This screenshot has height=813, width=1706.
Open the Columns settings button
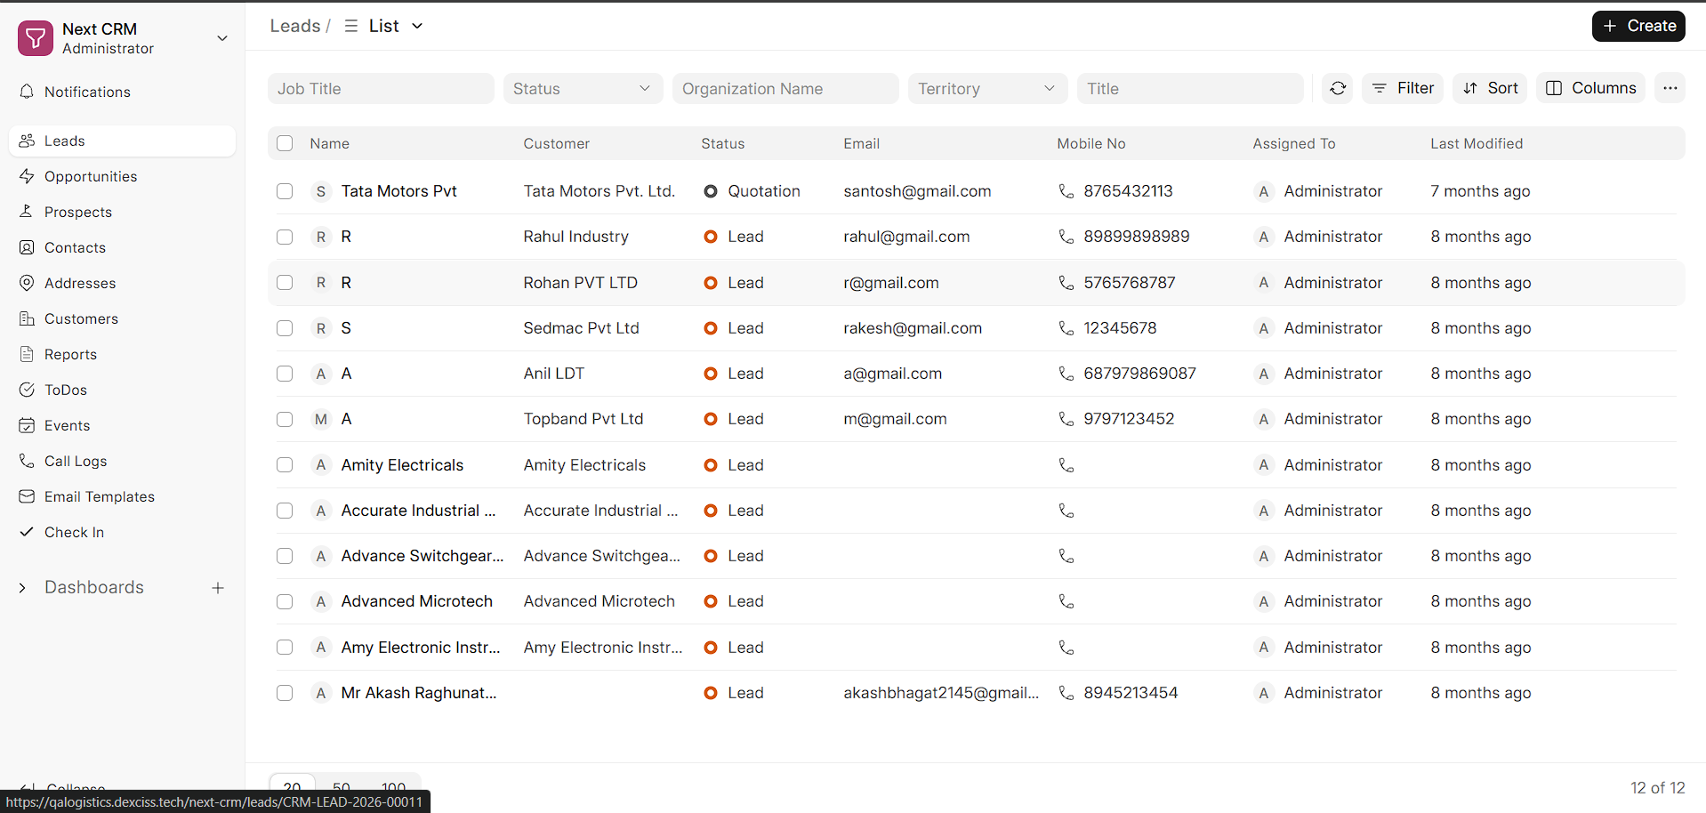(1591, 88)
